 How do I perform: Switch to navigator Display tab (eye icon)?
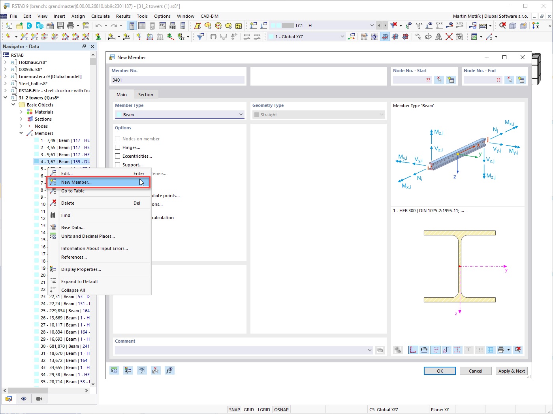[24, 399]
